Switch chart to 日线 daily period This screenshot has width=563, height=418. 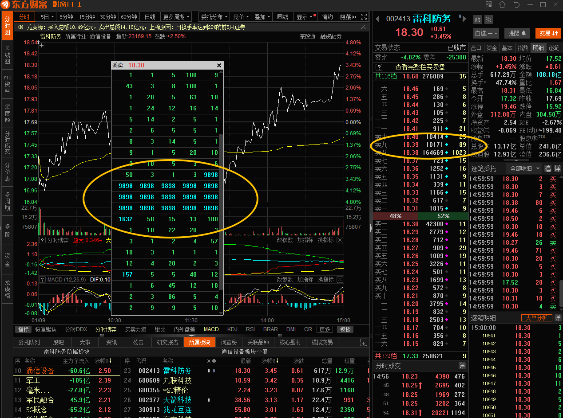tap(150, 17)
